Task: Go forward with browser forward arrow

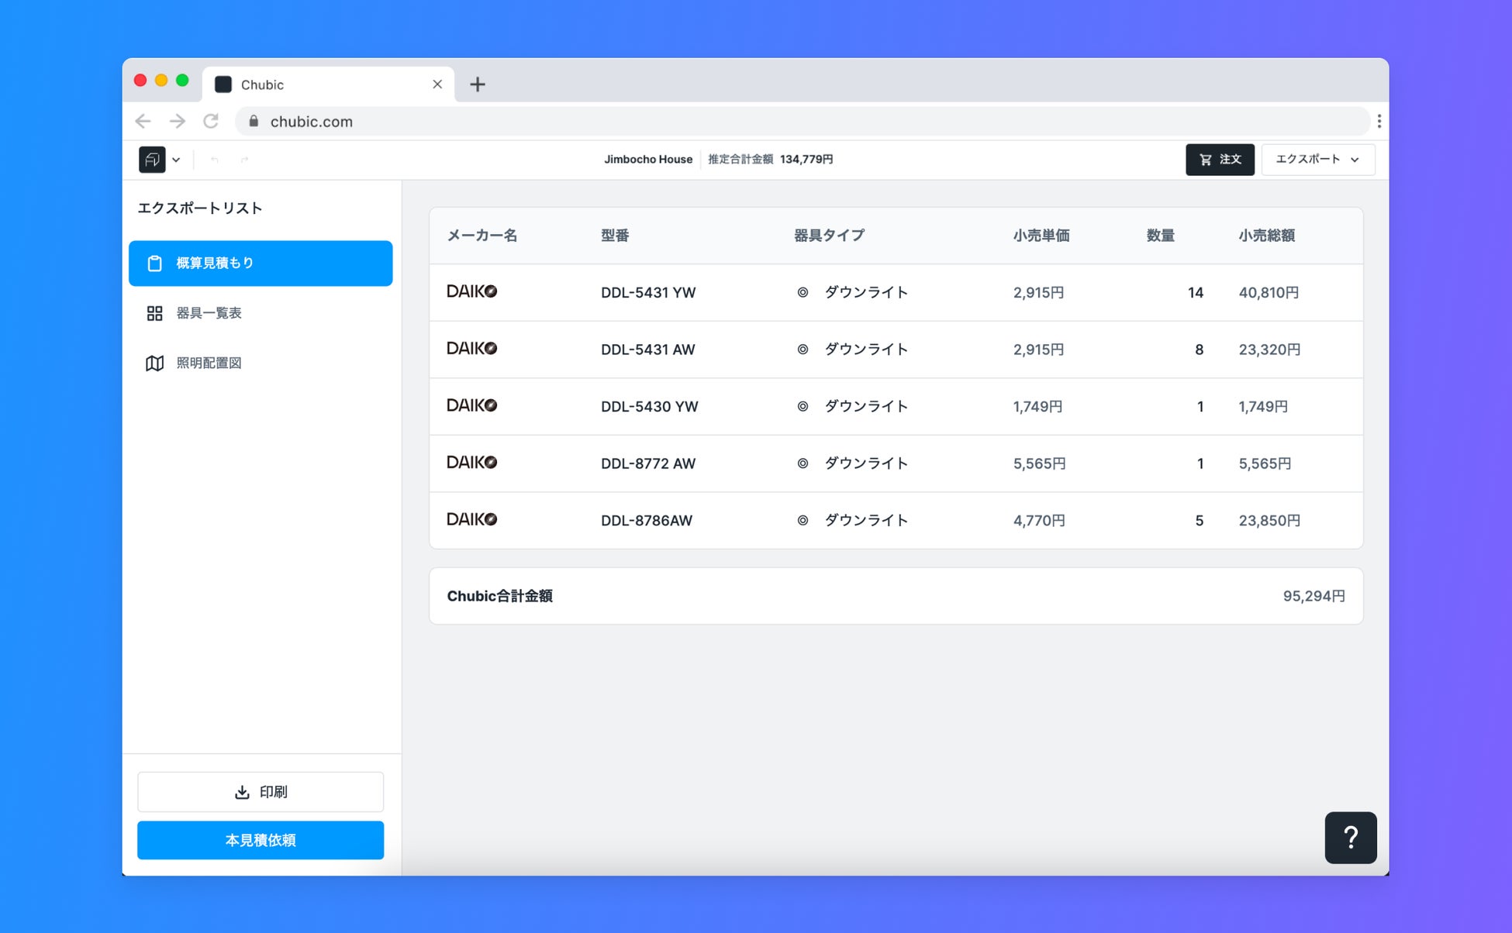Action: click(178, 122)
